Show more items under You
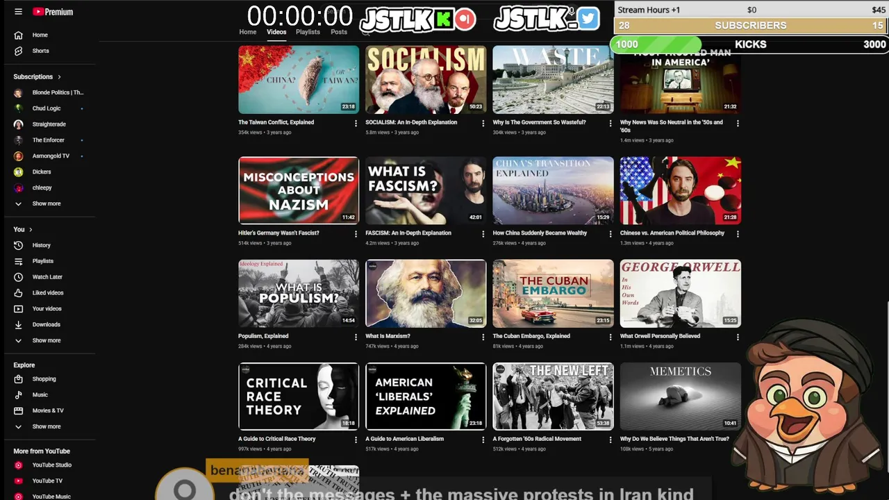The height and width of the screenshot is (500, 889). [x=48, y=340]
